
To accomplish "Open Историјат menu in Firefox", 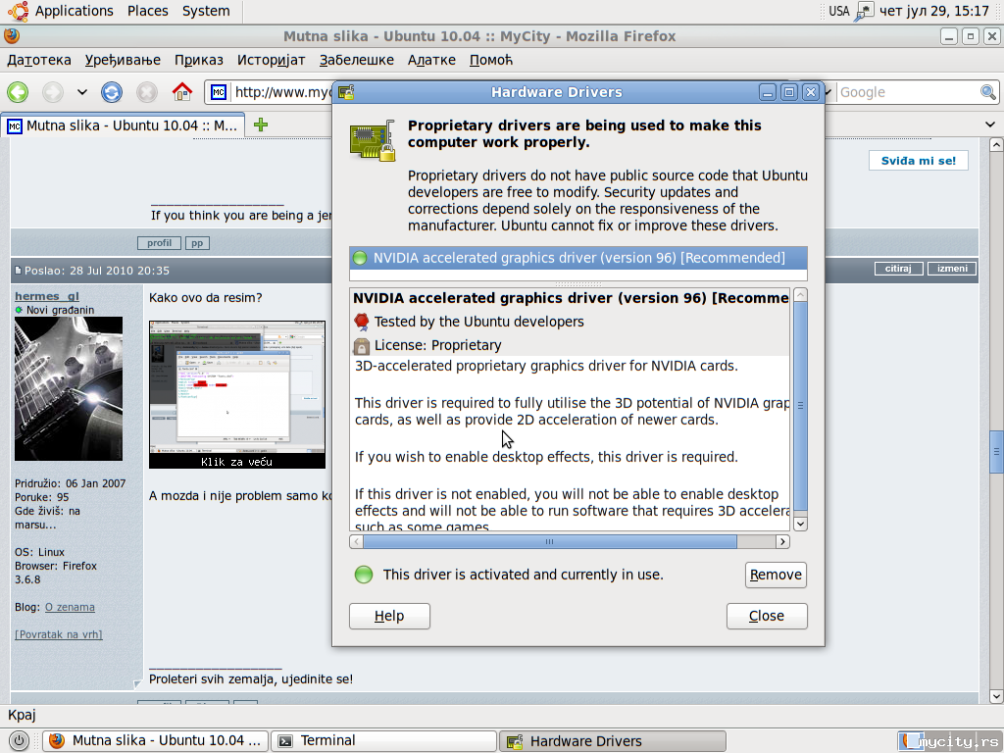I will pyautogui.click(x=271, y=60).
